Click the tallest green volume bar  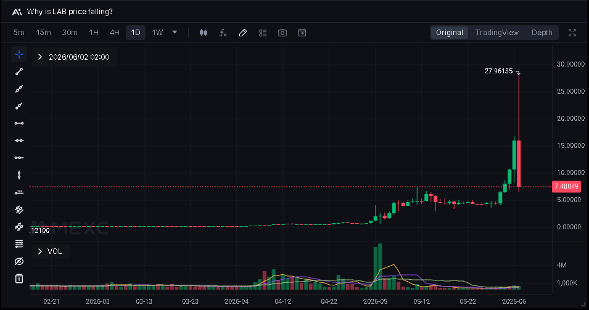point(380,266)
